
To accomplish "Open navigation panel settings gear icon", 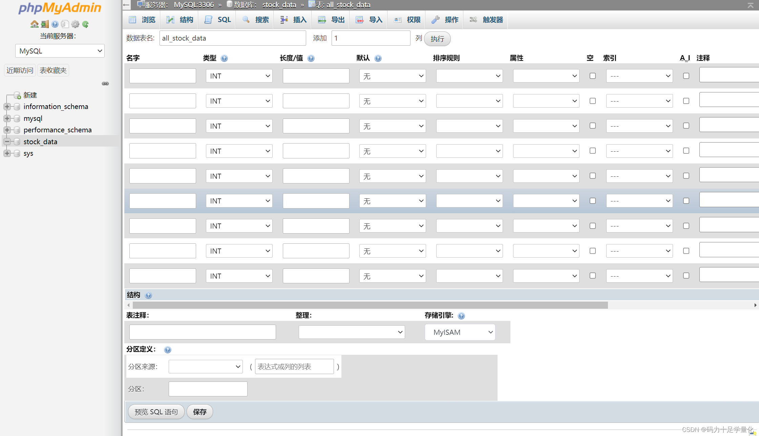I will point(75,24).
